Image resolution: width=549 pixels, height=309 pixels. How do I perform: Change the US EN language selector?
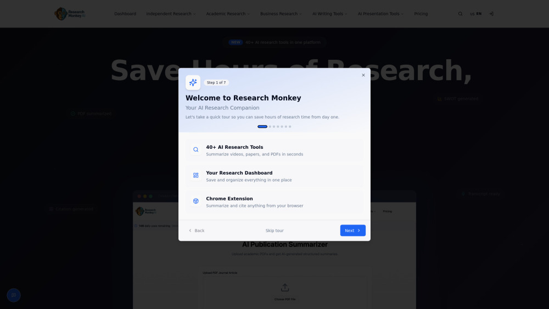(x=475, y=14)
